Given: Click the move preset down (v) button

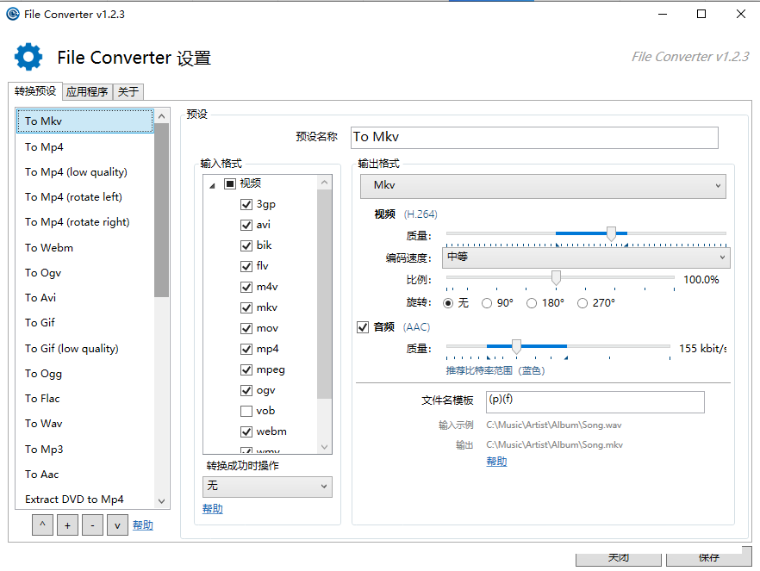Looking at the screenshot, I should point(117,525).
